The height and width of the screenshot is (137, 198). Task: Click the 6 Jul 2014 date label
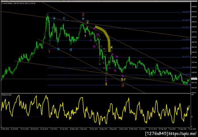142,129
